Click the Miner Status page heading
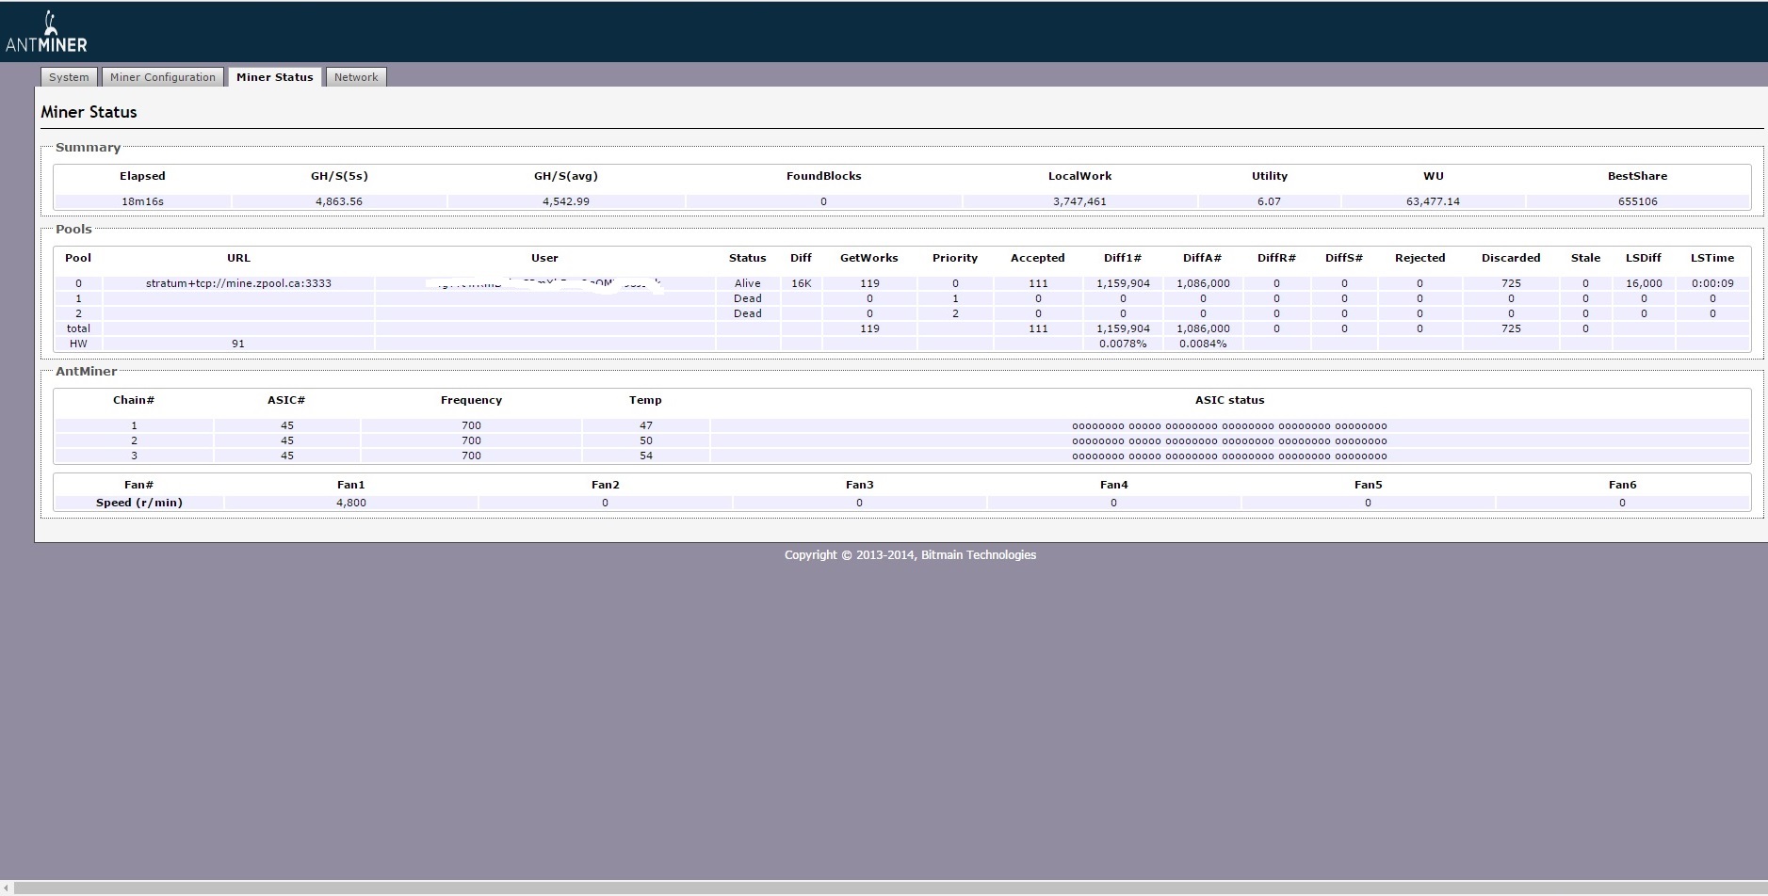 coord(89,112)
